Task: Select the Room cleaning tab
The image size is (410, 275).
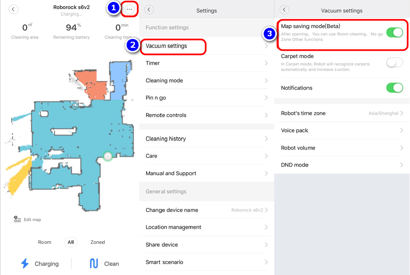Action: click(x=44, y=242)
